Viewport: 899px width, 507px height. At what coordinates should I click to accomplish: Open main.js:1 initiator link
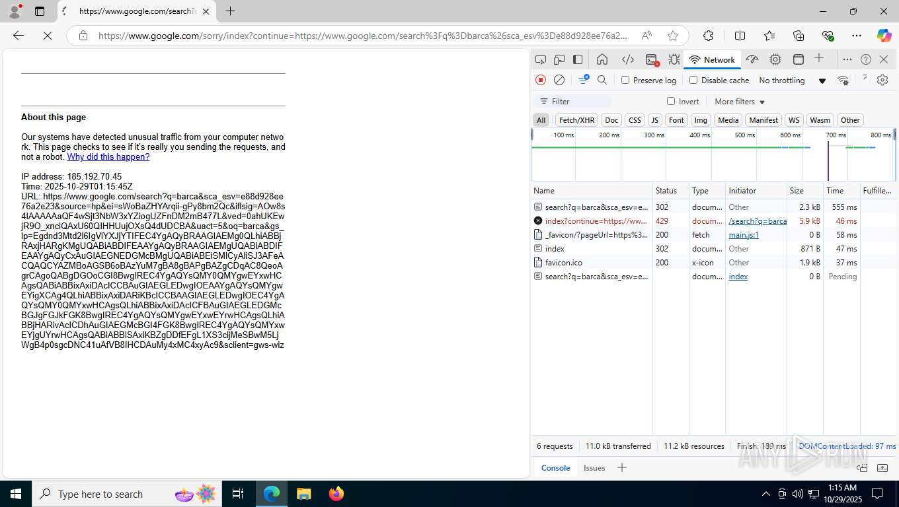click(x=744, y=235)
